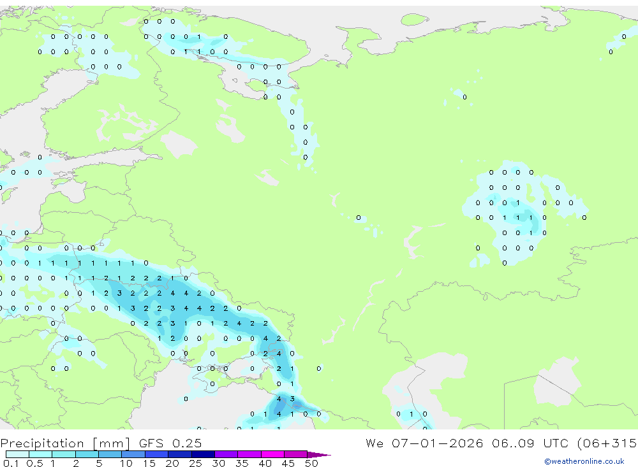Screen dimensions: 638x467
Task: Click the "50" legend scale label
Action: pyautogui.click(x=311, y=463)
